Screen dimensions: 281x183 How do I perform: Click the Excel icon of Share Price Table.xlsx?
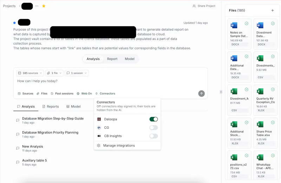(x=260, y=124)
